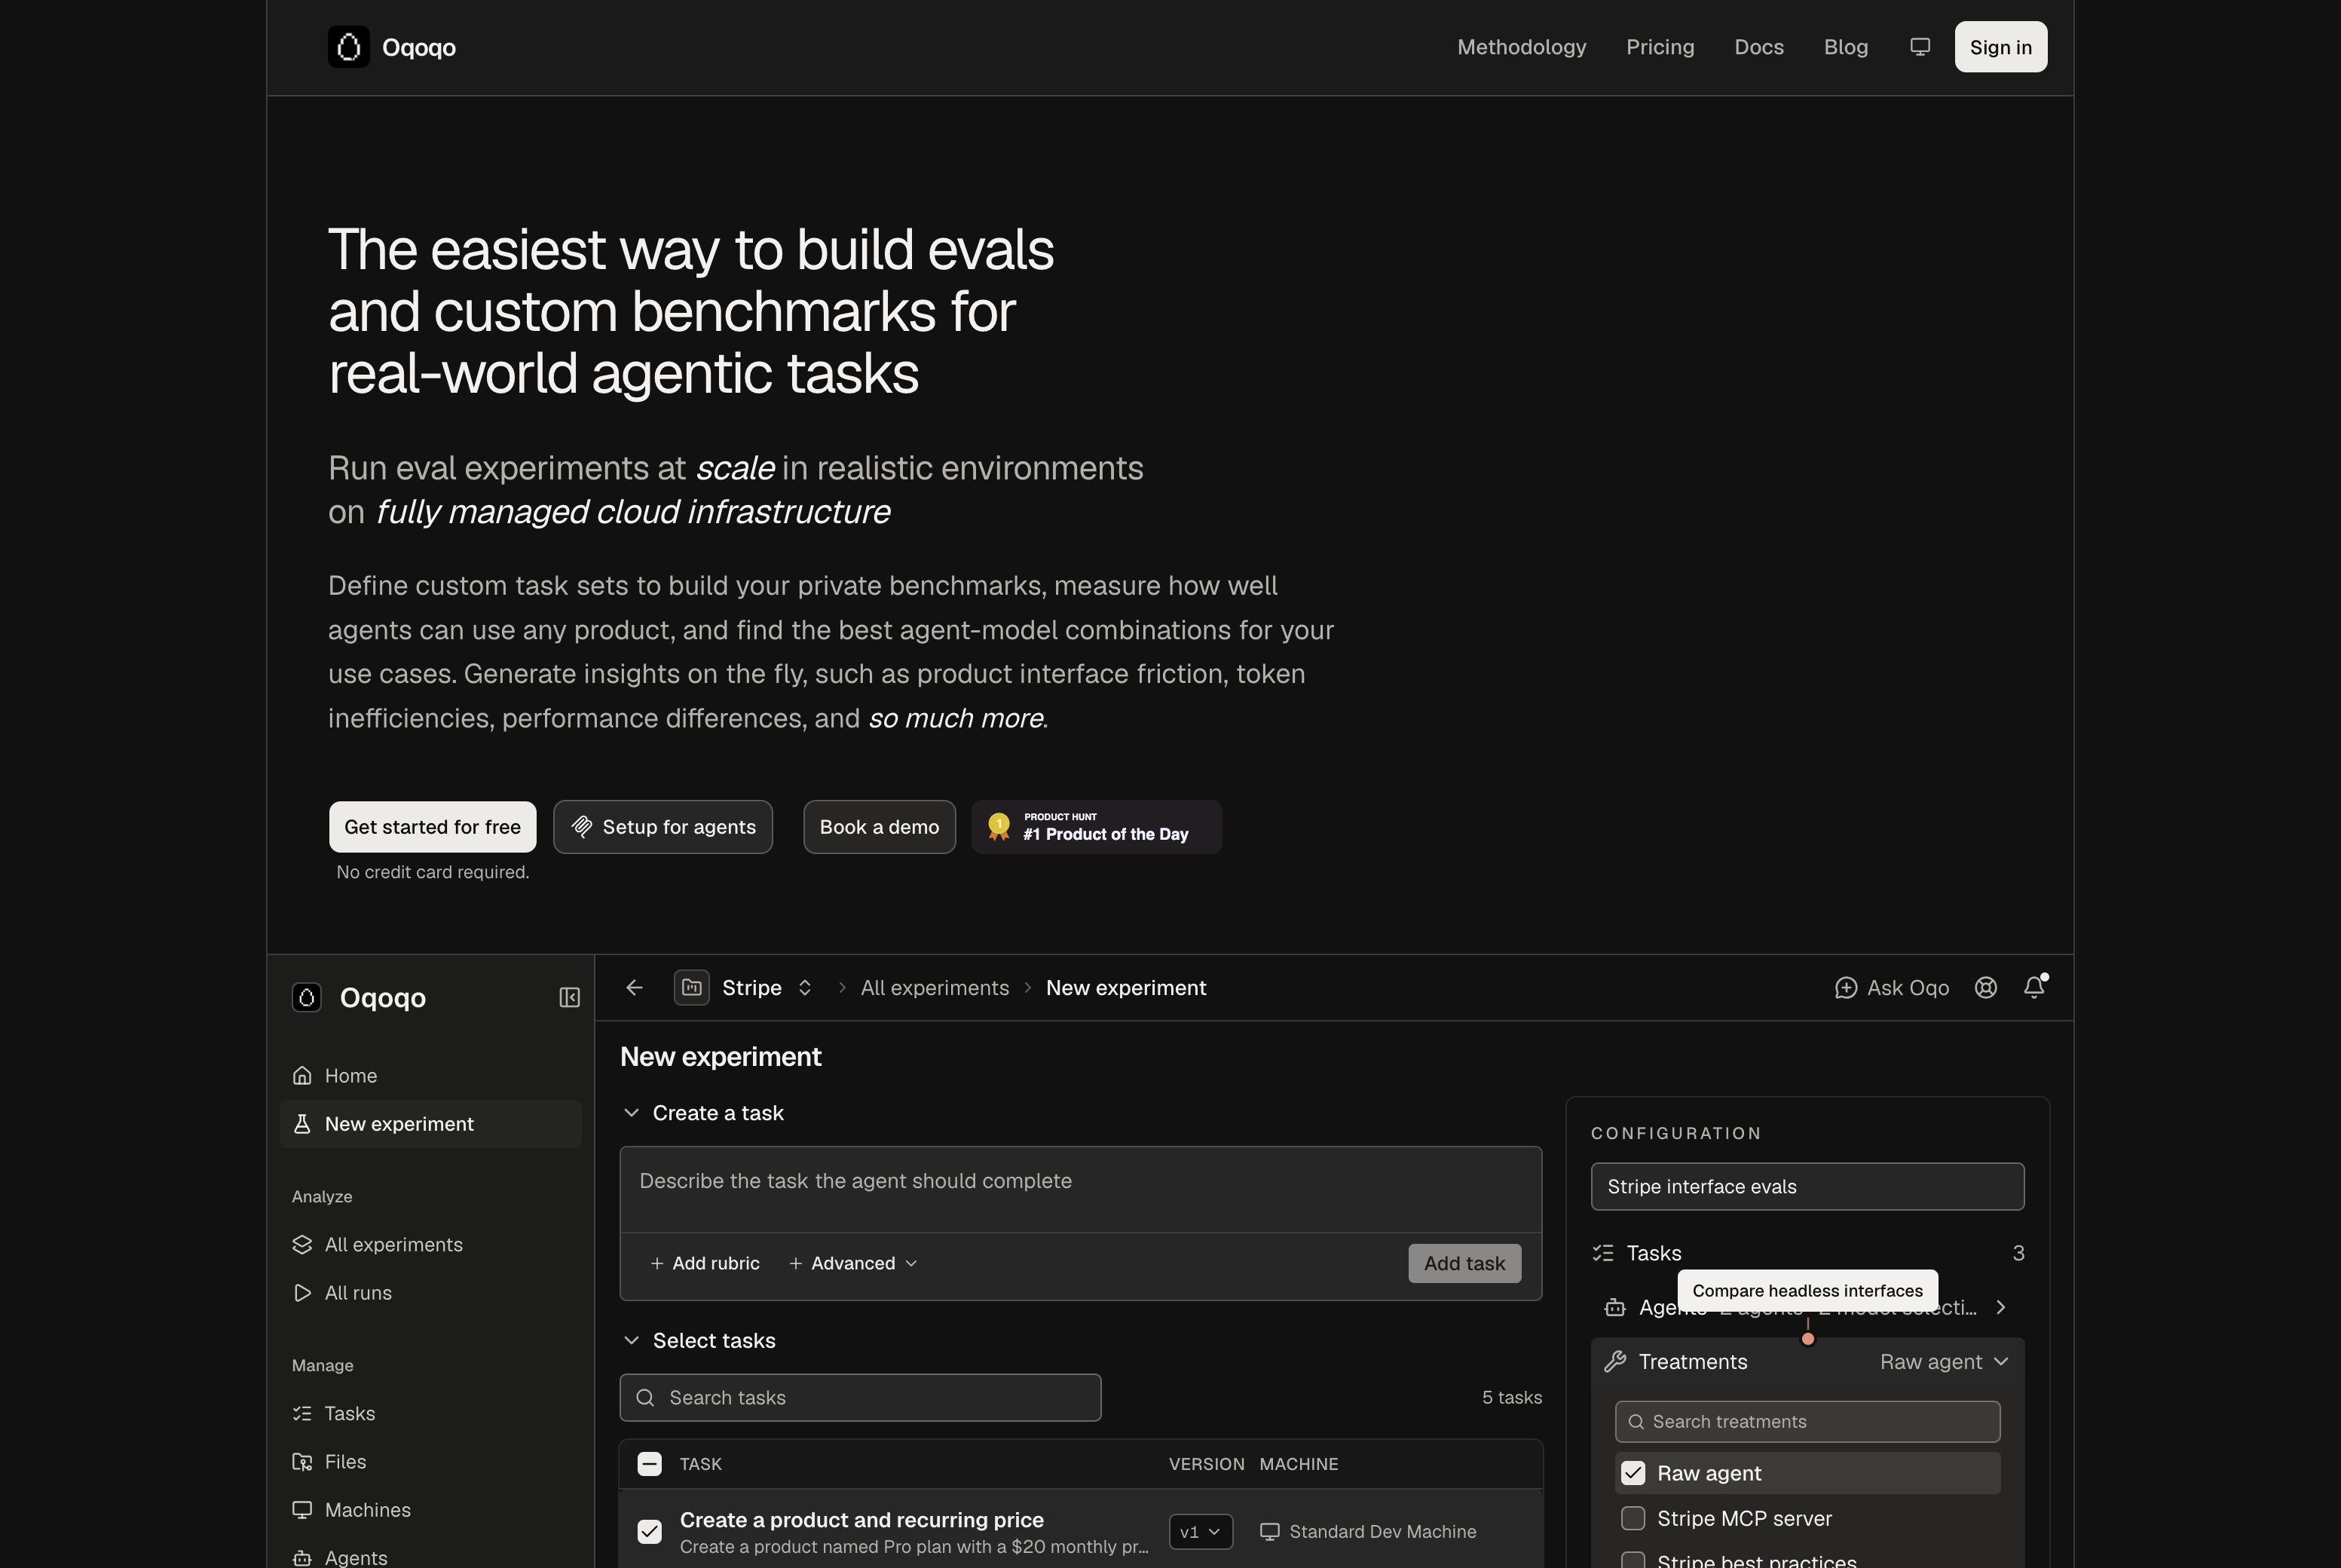2341x1568 pixels.
Task: Uncheck Create a product and recurring price task
Action: pyautogui.click(x=650, y=1531)
